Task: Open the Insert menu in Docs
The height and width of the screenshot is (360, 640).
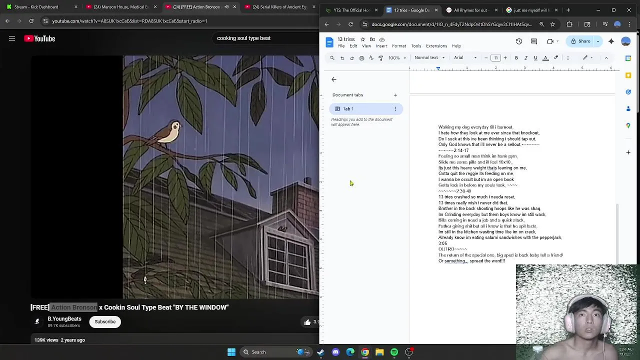Action: pos(381,46)
